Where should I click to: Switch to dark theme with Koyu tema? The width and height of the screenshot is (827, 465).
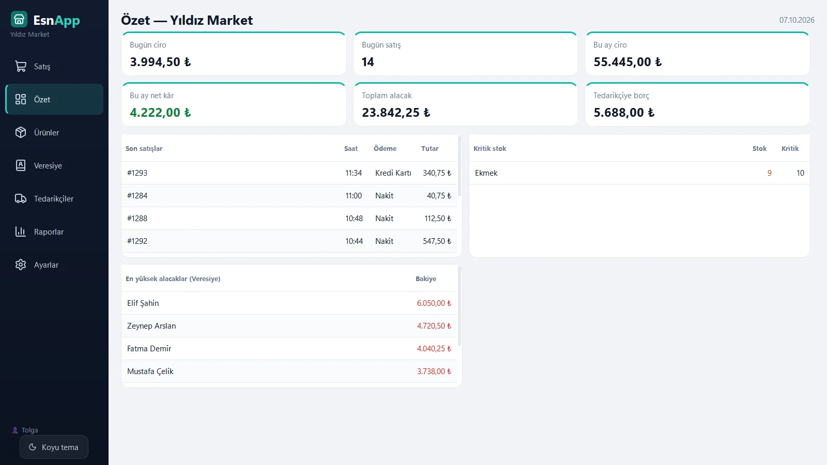[x=54, y=447]
